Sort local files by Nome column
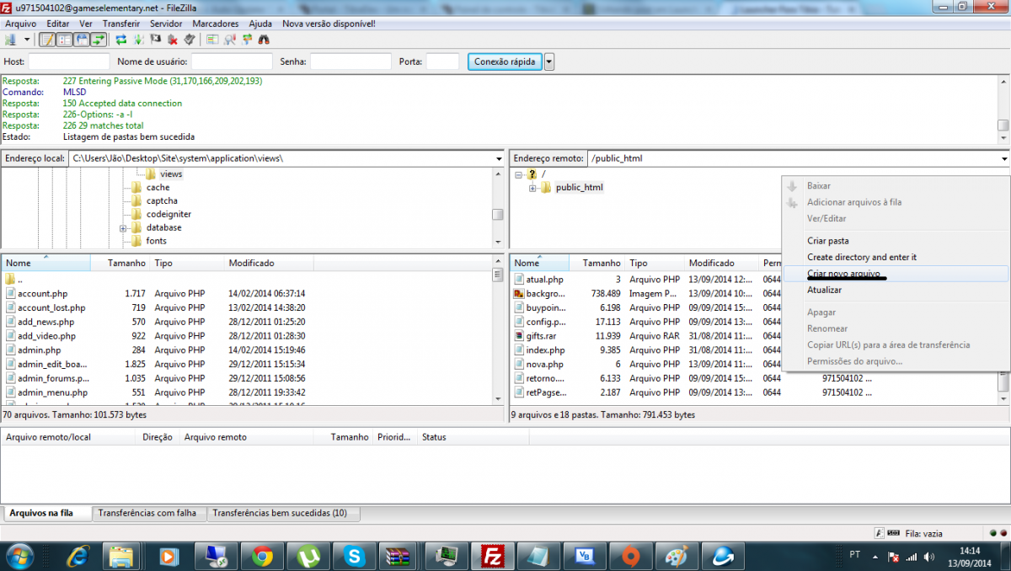Screen dimensions: 1011x571 (x=45, y=263)
